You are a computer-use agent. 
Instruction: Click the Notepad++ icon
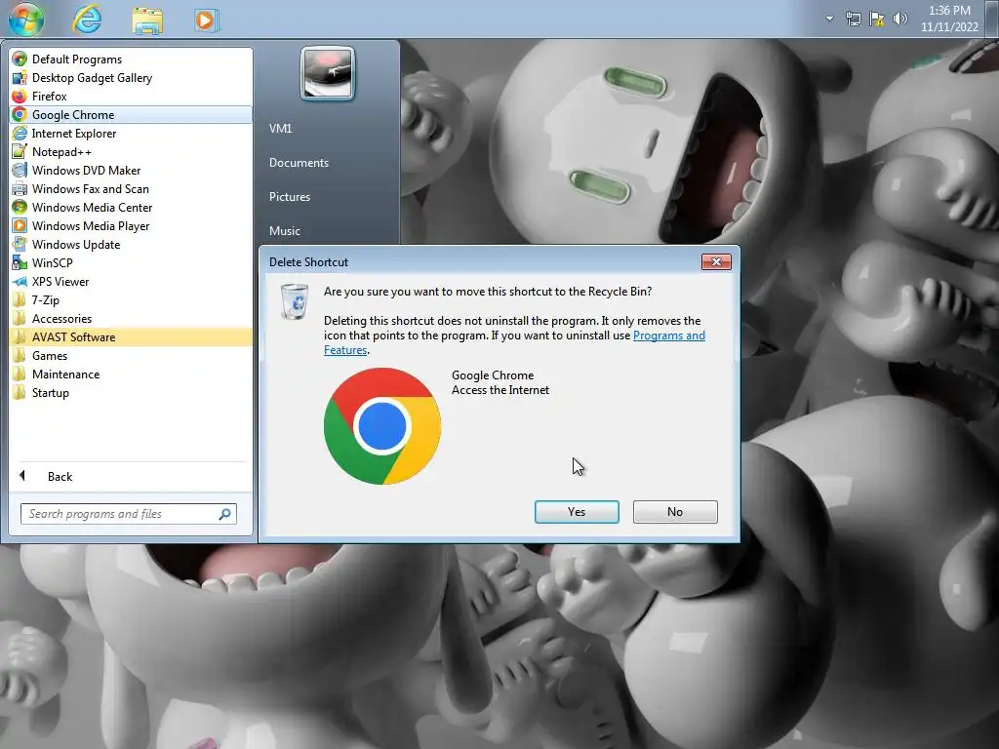point(20,151)
